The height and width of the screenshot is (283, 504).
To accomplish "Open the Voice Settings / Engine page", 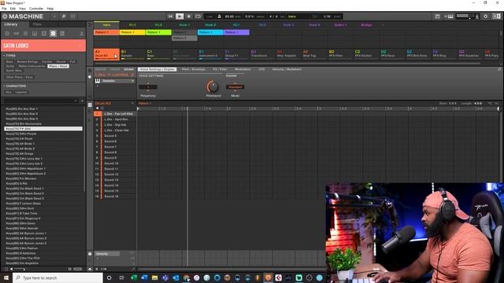I will [x=157, y=69].
